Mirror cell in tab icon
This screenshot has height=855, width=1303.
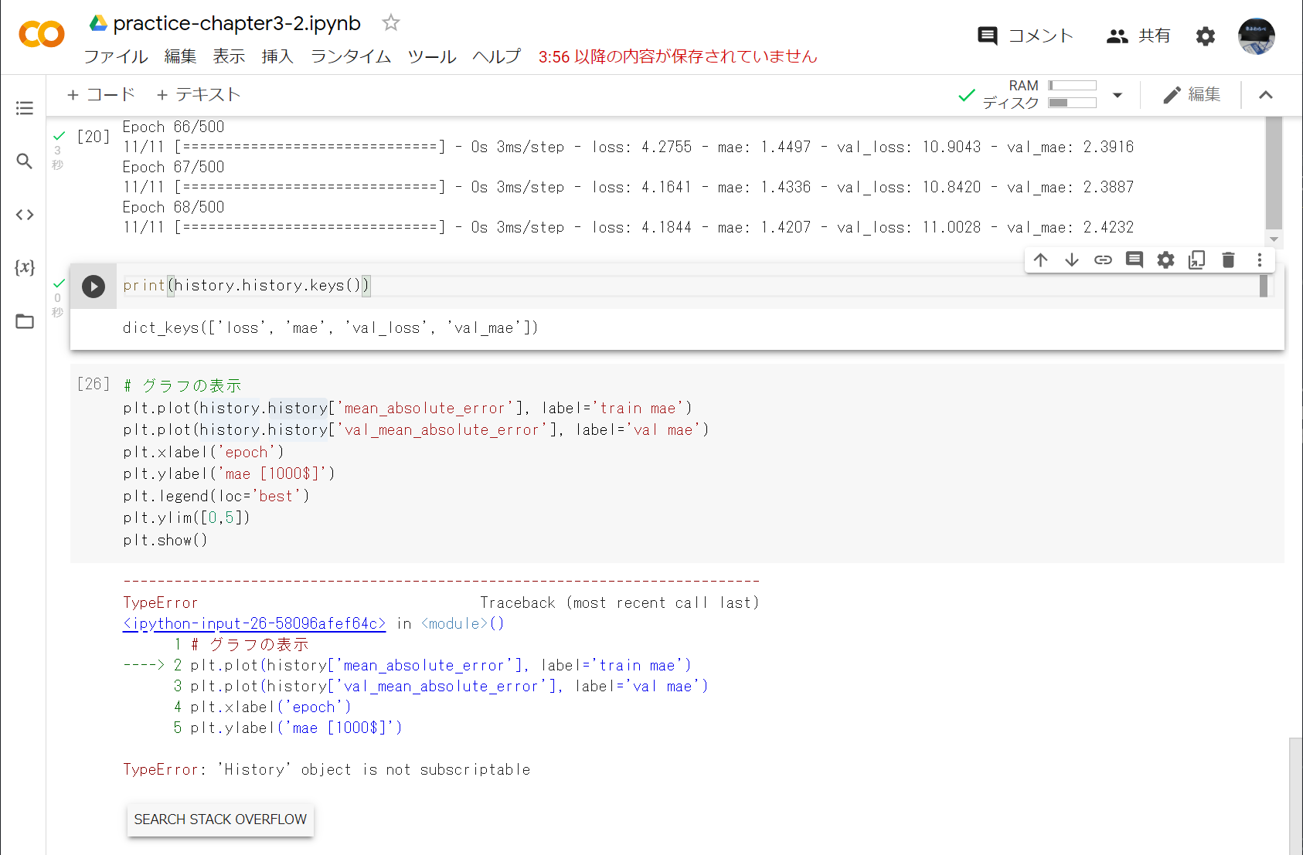[1197, 260]
